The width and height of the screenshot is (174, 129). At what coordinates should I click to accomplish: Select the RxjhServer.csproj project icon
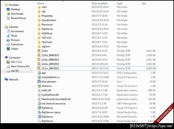[39, 112]
